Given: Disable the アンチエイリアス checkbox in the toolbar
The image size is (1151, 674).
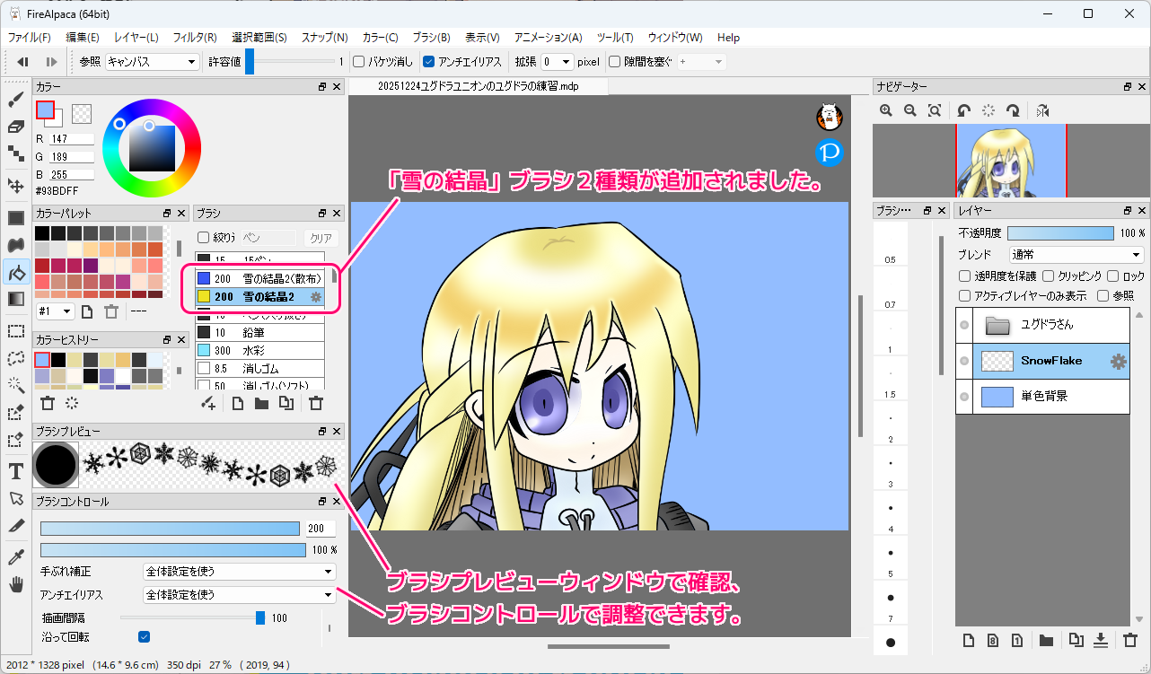Looking at the screenshot, I should 429,62.
